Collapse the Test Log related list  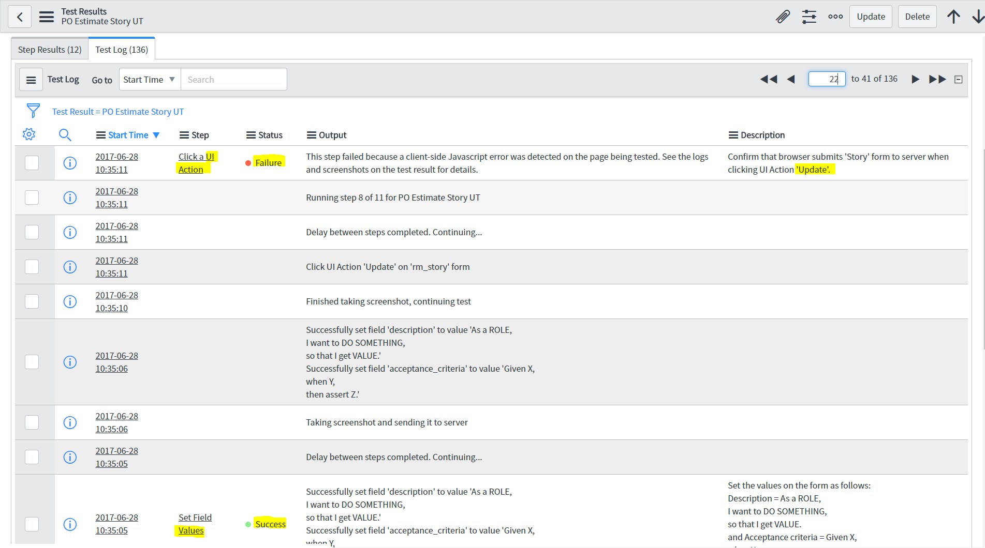tap(958, 80)
